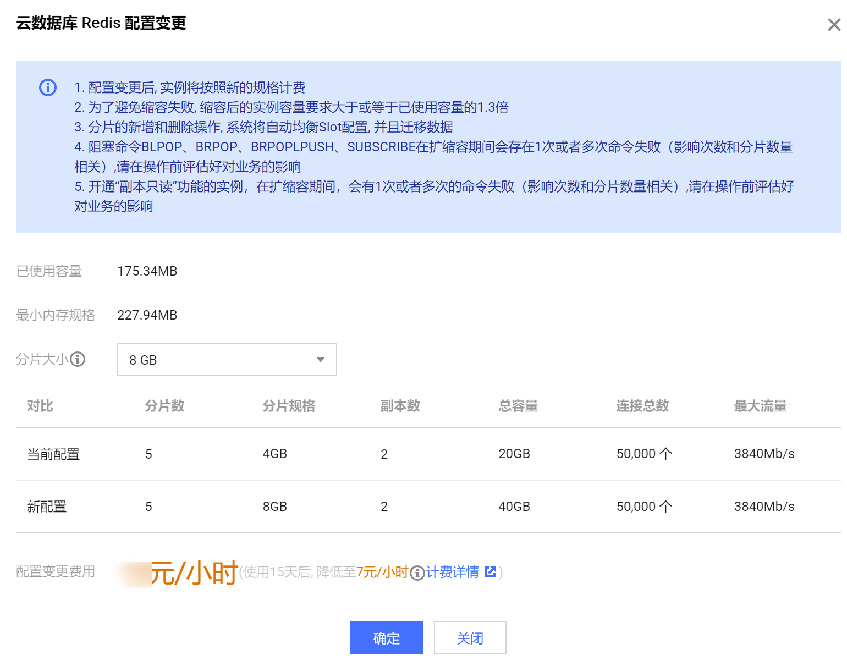This screenshot has width=847, height=660.
Task: Click the large 元/小时 price text
Action: click(194, 573)
